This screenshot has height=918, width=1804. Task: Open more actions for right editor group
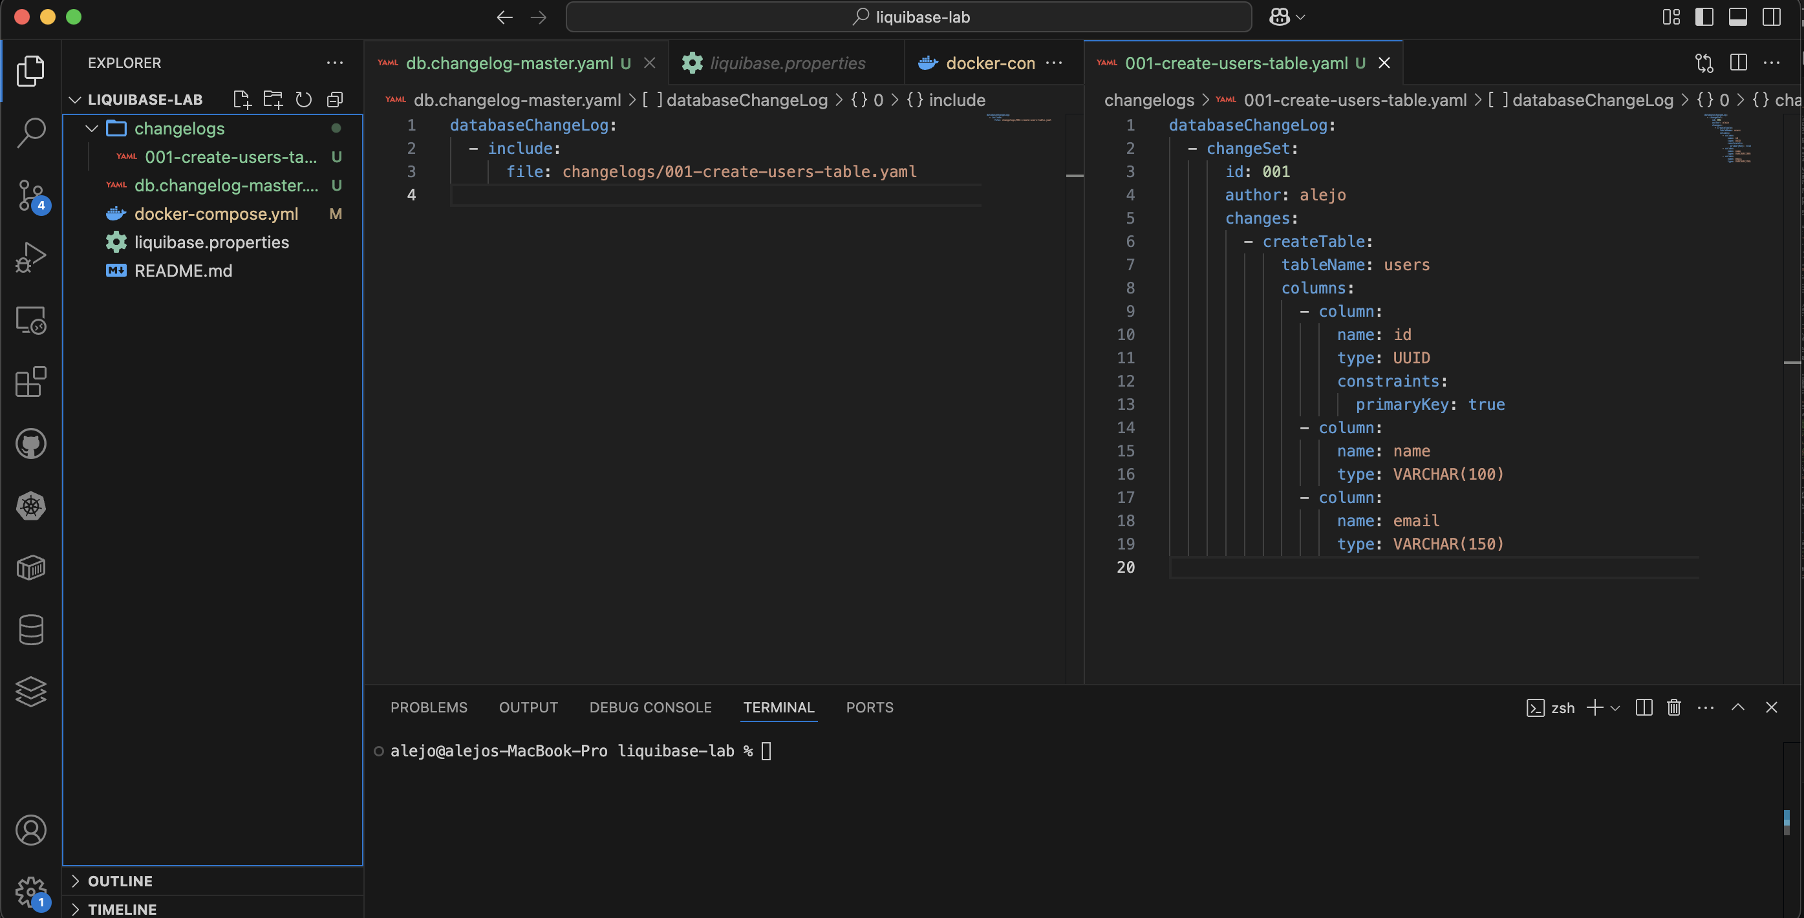pos(1772,63)
